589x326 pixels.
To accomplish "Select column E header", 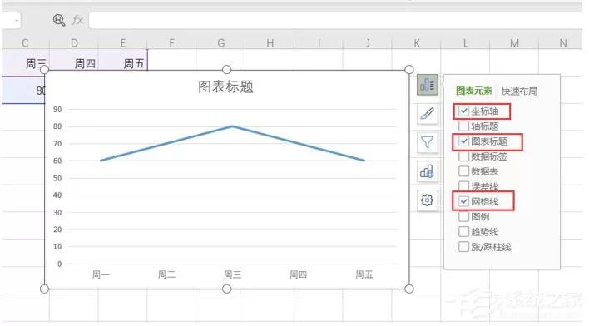I will point(123,43).
